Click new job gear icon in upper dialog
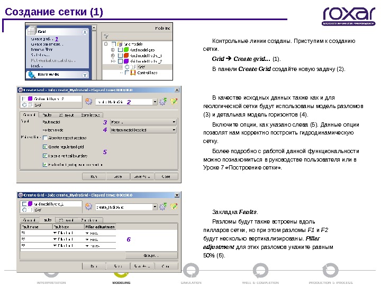This screenshot has width=381, height=286. (x=89, y=101)
